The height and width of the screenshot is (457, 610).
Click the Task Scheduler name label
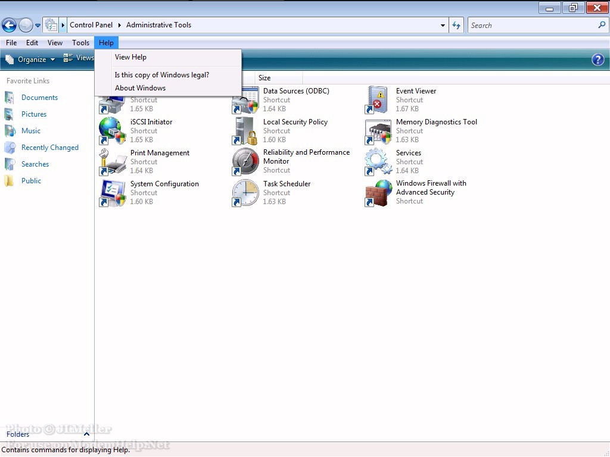[287, 184]
